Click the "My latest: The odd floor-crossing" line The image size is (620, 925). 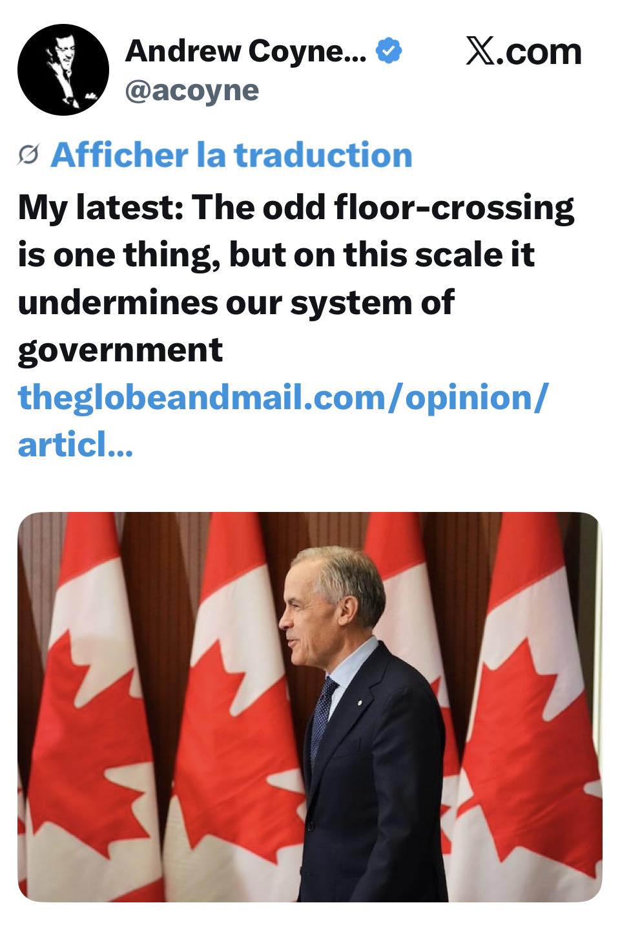[x=296, y=207]
